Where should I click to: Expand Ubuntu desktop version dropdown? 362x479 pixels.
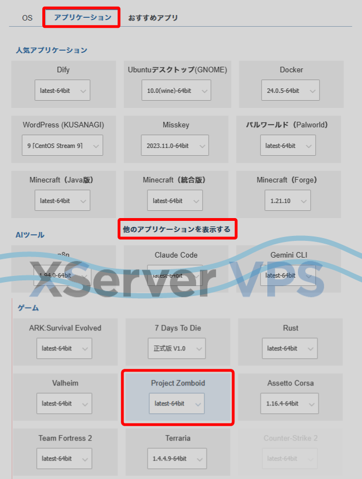click(x=176, y=91)
